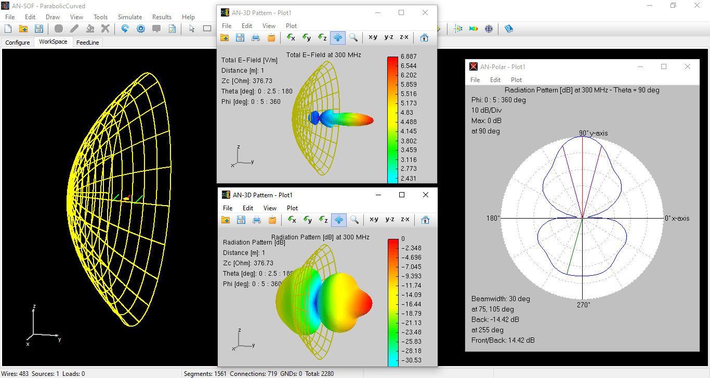710x378 pixels.
Task: Switch to the Configure tab
Action: [x=17, y=42]
